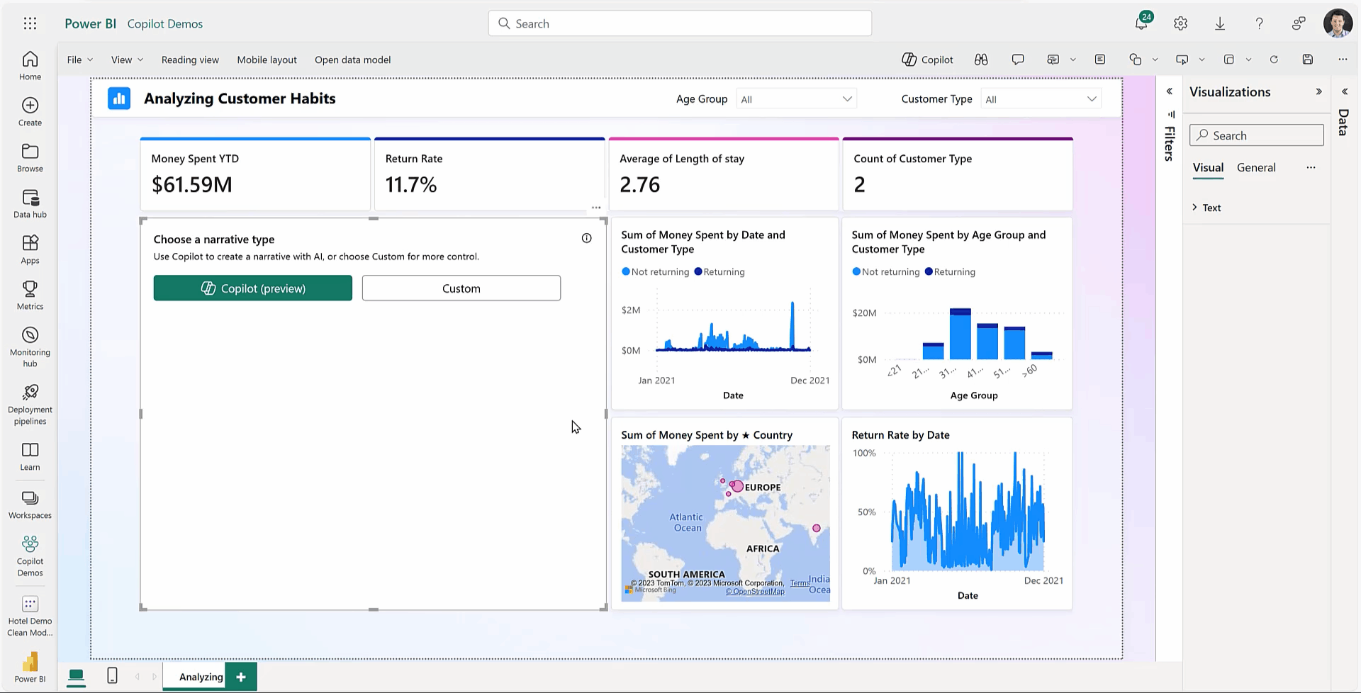1361x693 pixels.
Task: Open Deployment pipelines in sidebar
Action: click(x=30, y=404)
